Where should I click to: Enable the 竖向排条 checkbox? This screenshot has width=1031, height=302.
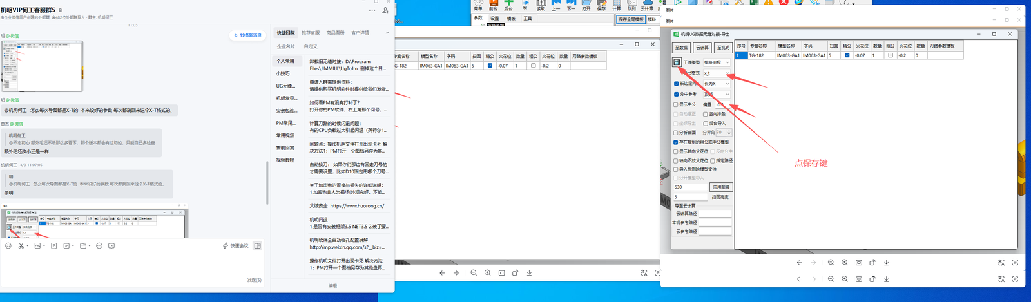706,114
